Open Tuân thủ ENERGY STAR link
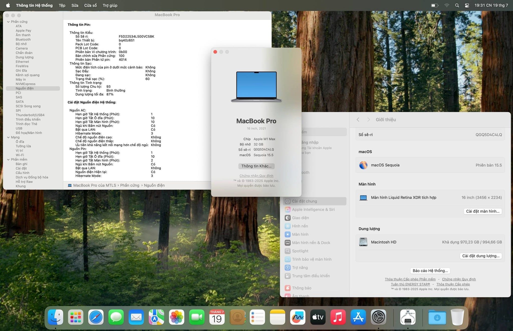This screenshot has height=331, width=513. pyautogui.click(x=410, y=284)
